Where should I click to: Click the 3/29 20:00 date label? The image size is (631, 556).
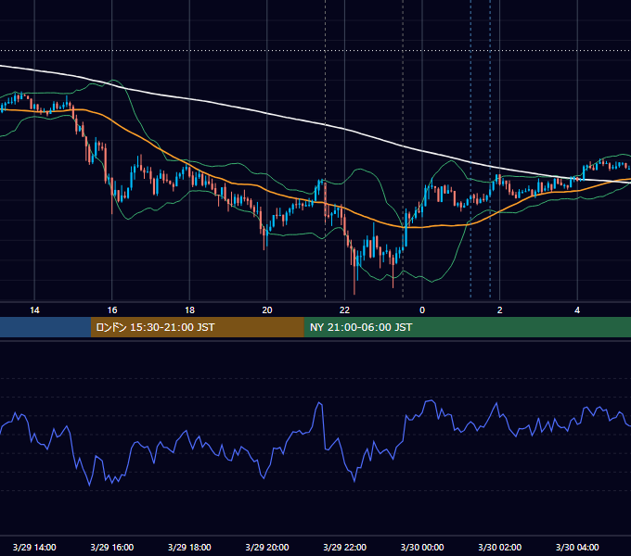pyautogui.click(x=267, y=547)
